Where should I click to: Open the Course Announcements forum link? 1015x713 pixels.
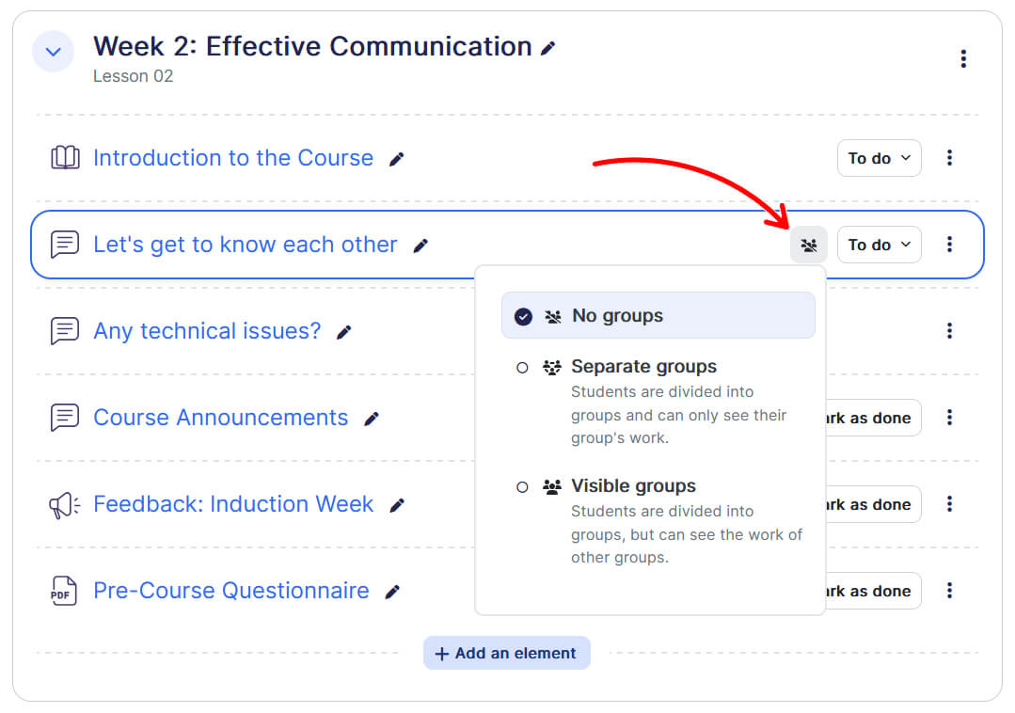tap(220, 418)
